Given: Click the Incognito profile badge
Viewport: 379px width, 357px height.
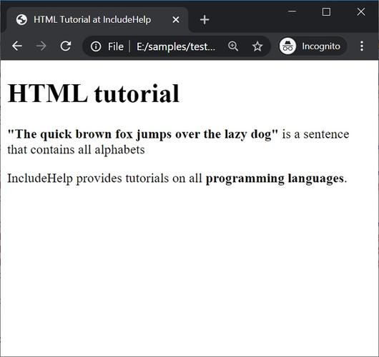Looking at the screenshot, I should pos(313,46).
